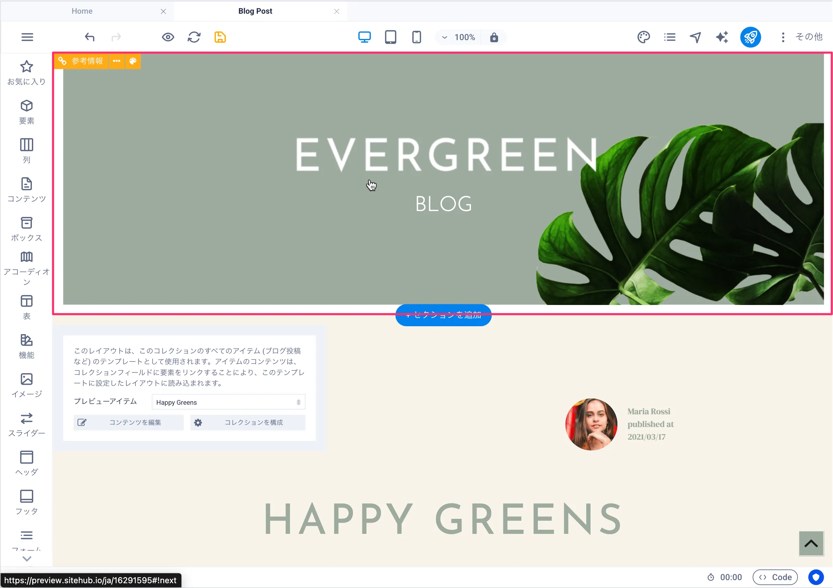Open the list outline icon in the toolbar

tap(670, 37)
